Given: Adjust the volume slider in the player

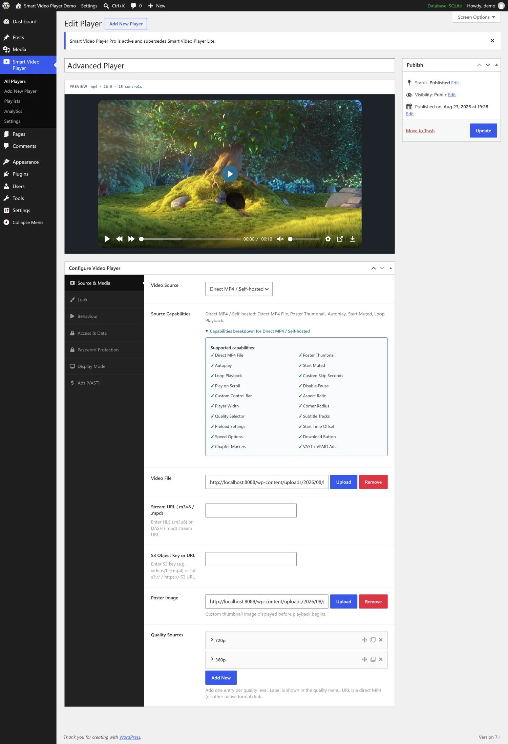Looking at the screenshot, I should point(304,239).
